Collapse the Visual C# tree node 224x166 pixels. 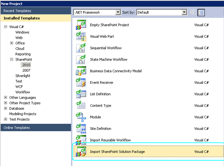coord(5,27)
